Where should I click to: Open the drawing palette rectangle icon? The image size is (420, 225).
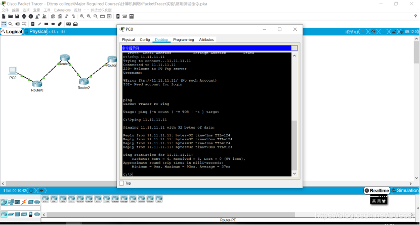tap(102, 17)
